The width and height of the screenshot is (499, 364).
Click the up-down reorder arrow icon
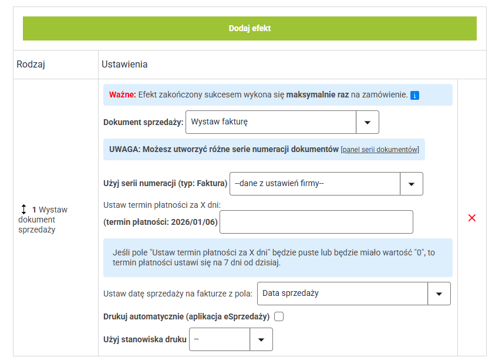point(24,210)
